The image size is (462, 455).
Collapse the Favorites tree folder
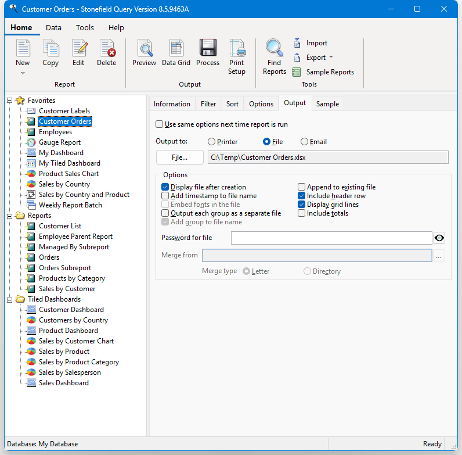(10, 101)
